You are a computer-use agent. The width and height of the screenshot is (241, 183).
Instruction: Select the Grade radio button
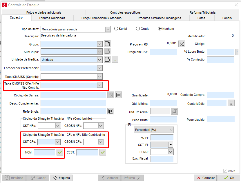pyautogui.click(x=138, y=29)
